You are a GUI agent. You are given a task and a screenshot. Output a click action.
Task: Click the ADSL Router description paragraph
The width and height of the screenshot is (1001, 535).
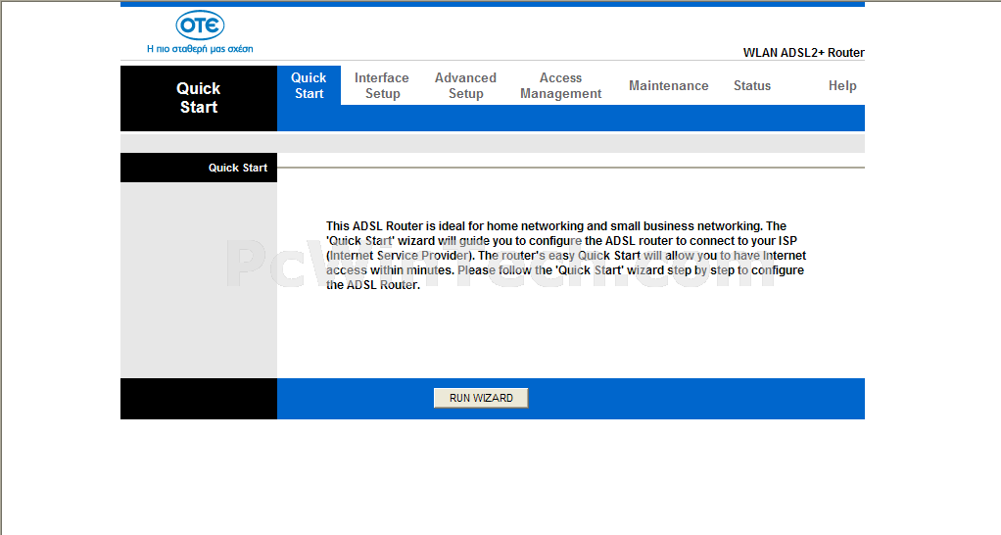(565, 256)
